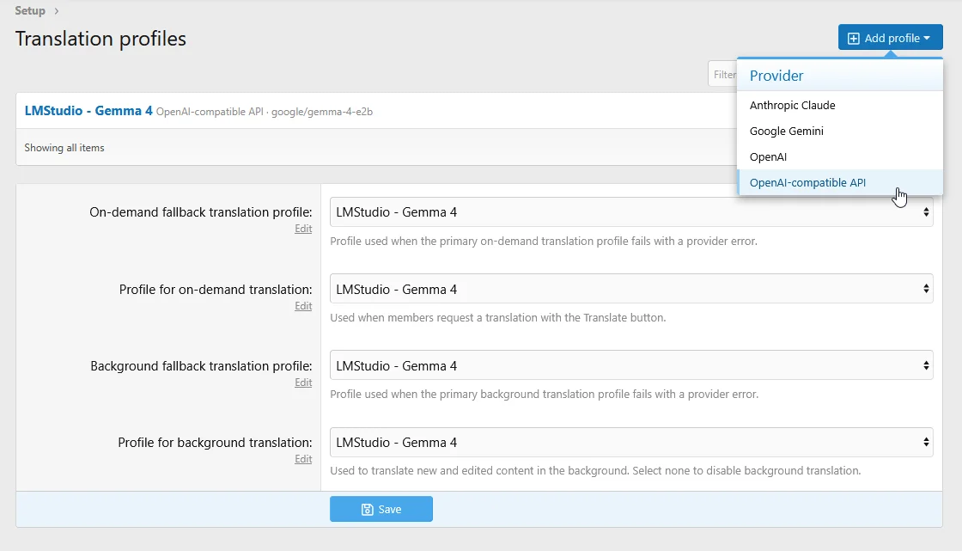The width and height of the screenshot is (962, 551).
Task: Click the Setup breadcrumb link
Action: pos(30,10)
